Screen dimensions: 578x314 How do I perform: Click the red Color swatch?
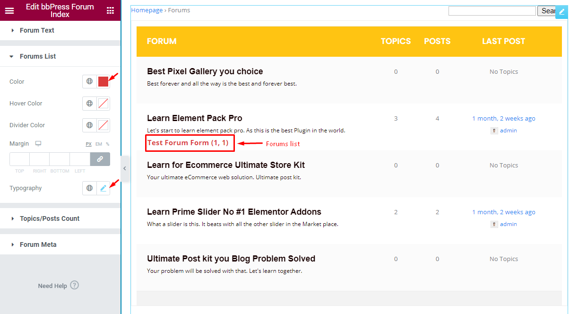[x=104, y=81]
